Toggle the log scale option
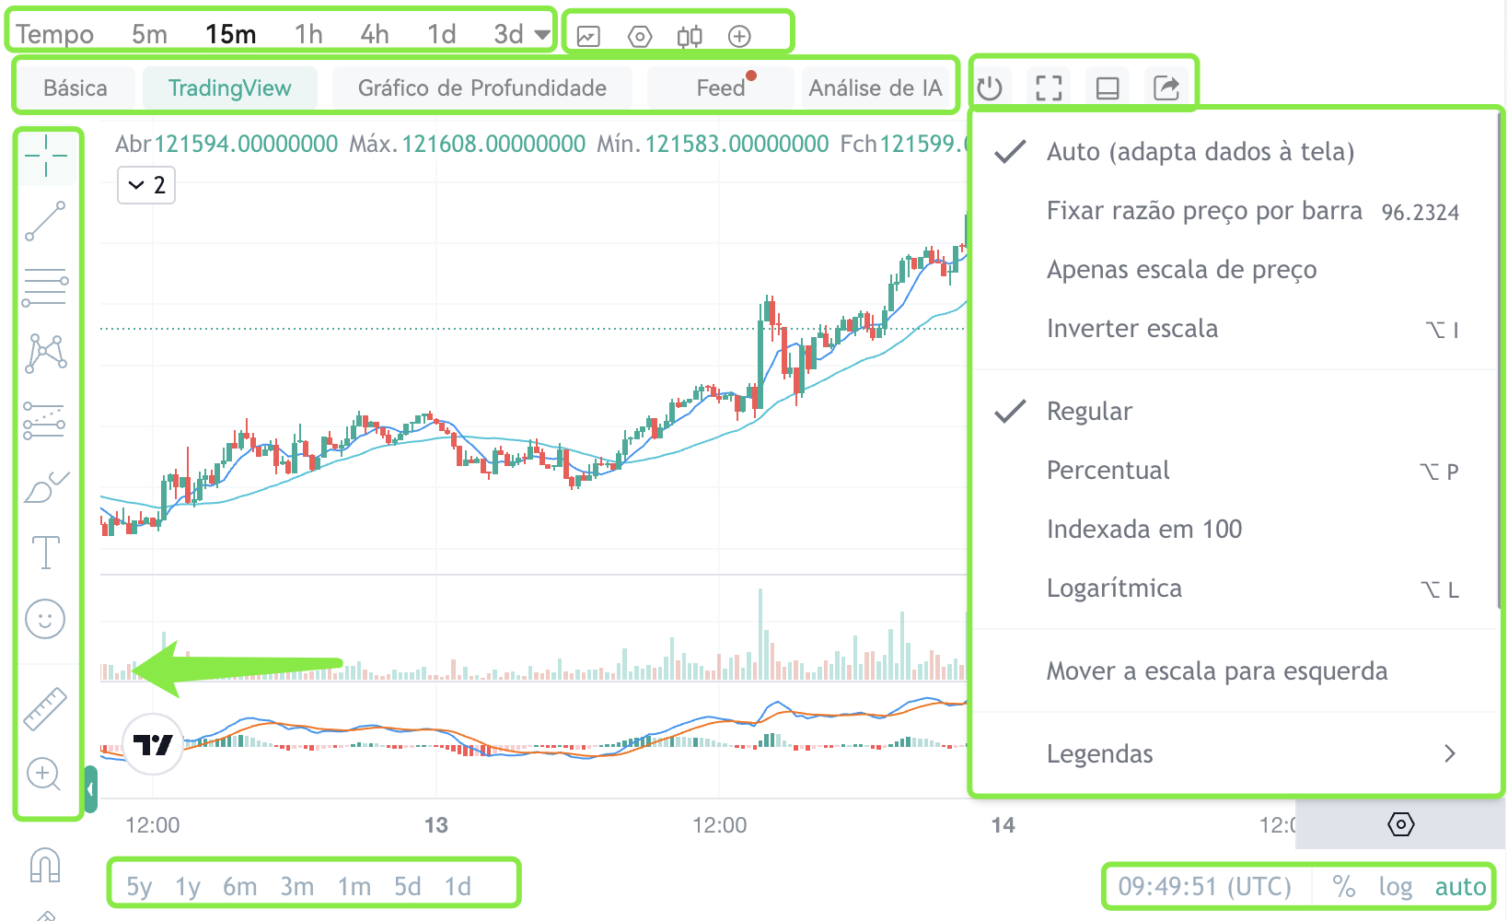The width and height of the screenshot is (1508, 921). pyautogui.click(x=1395, y=887)
